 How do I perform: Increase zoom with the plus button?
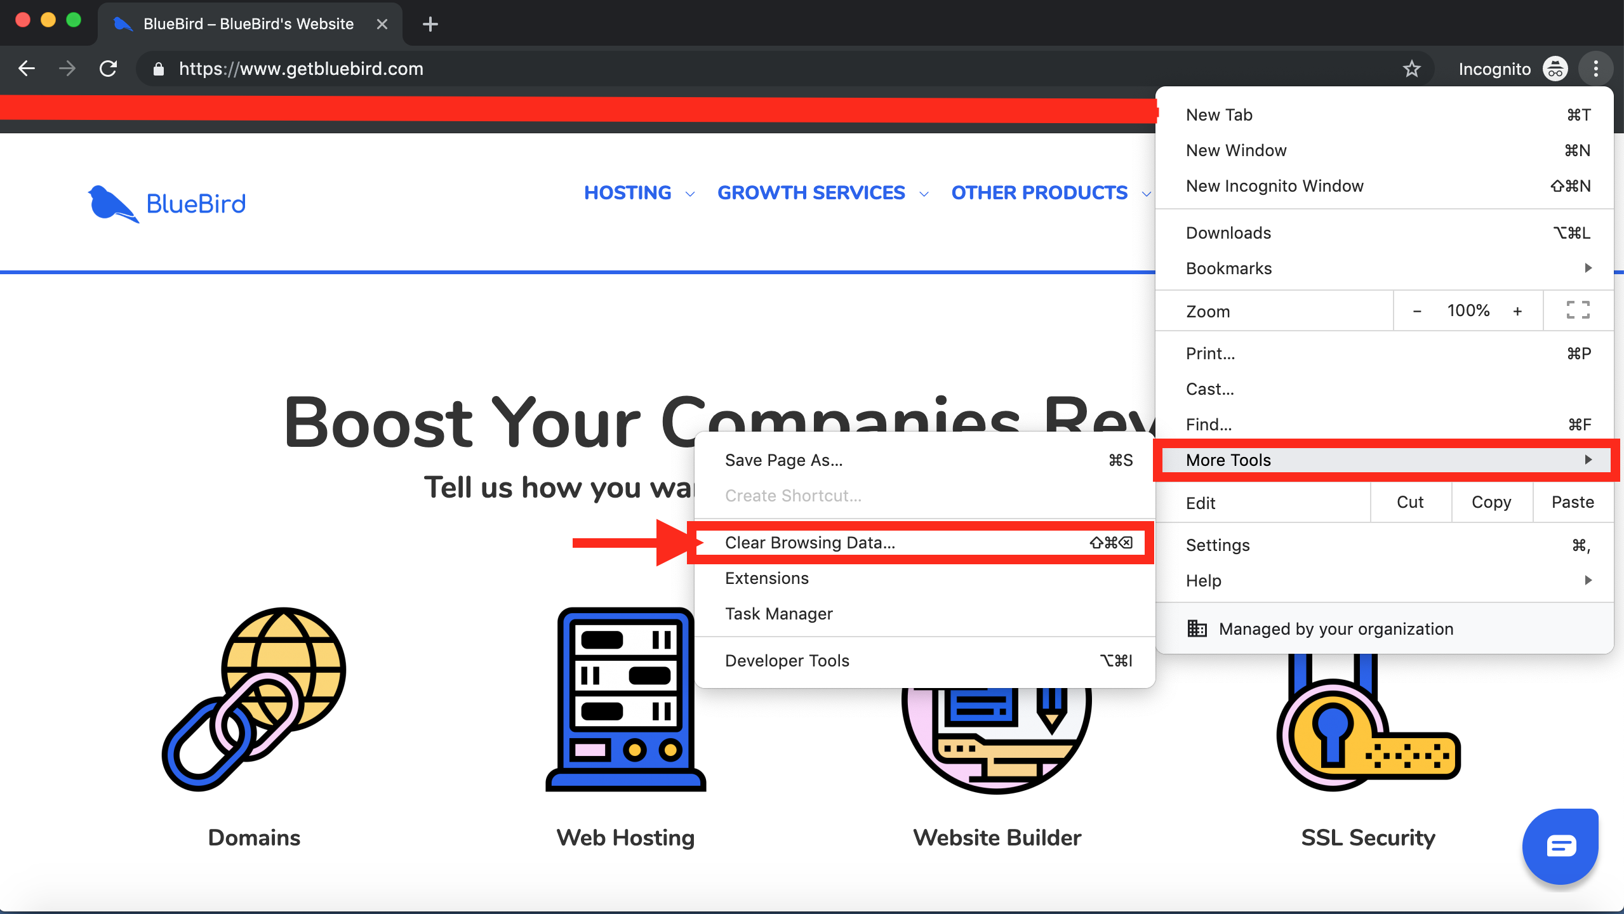[1517, 311]
